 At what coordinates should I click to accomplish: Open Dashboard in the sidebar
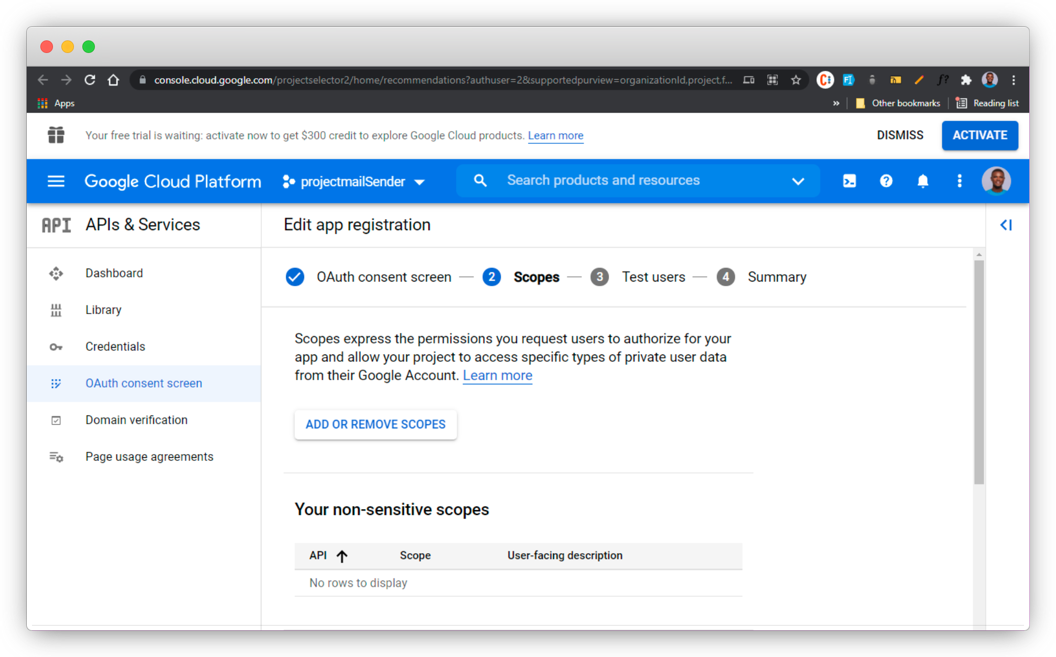pyautogui.click(x=144, y=273)
